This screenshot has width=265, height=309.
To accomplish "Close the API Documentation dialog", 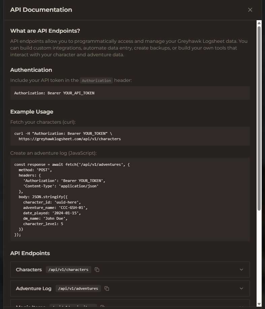I will click(x=250, y=10).
